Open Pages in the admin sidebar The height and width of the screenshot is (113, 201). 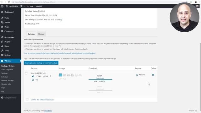(x=7, y=27)
